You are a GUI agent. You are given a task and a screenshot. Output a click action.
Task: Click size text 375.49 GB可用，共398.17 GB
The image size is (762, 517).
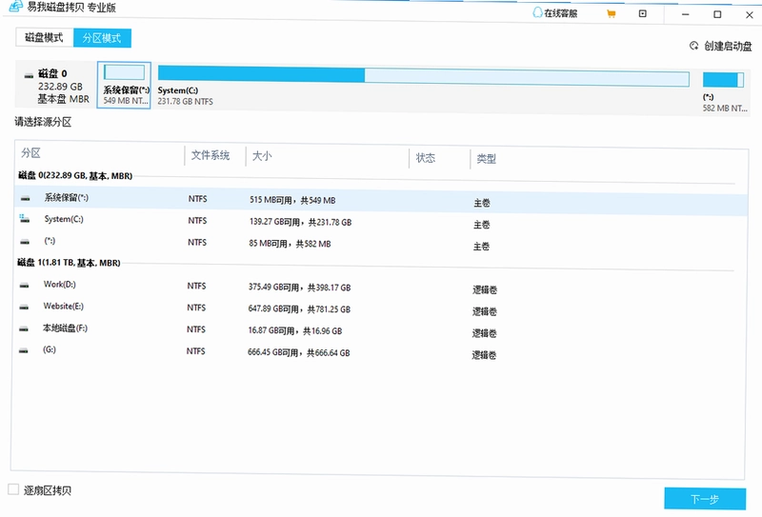[299, 288]
